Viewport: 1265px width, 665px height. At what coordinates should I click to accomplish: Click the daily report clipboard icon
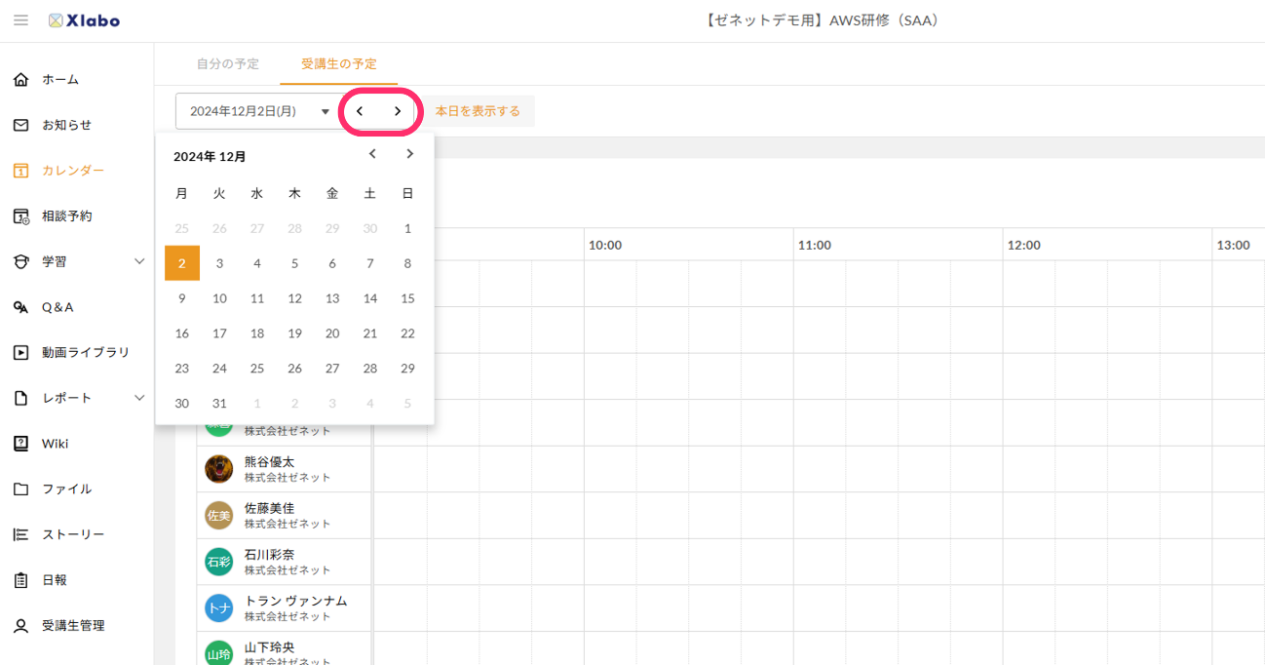(x=20, y=580)
